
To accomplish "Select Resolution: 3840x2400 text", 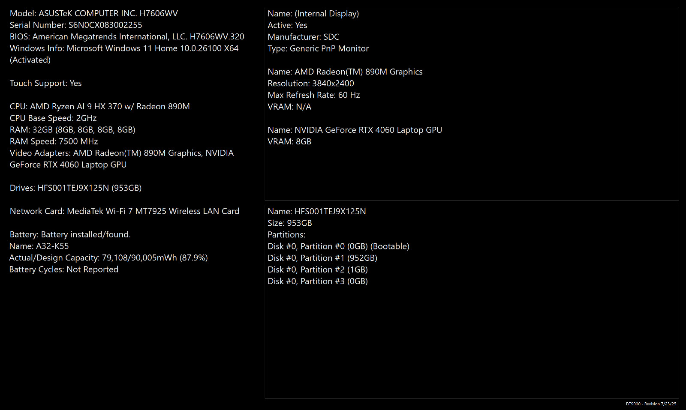I will 311,83.
